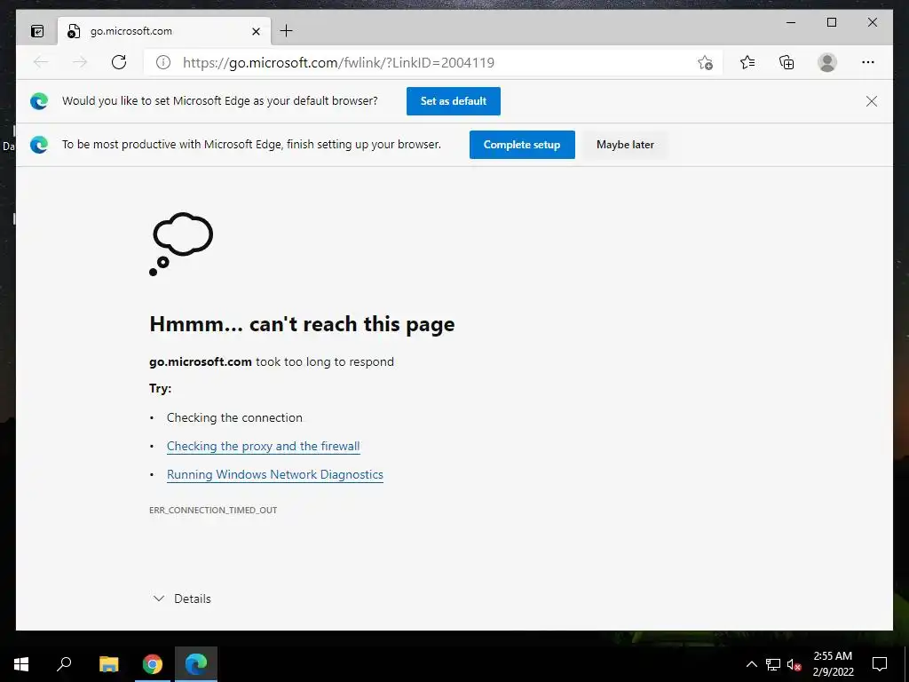909x682 pixels.
Task: Click 'Checking the connection' text
Action: 234,417
